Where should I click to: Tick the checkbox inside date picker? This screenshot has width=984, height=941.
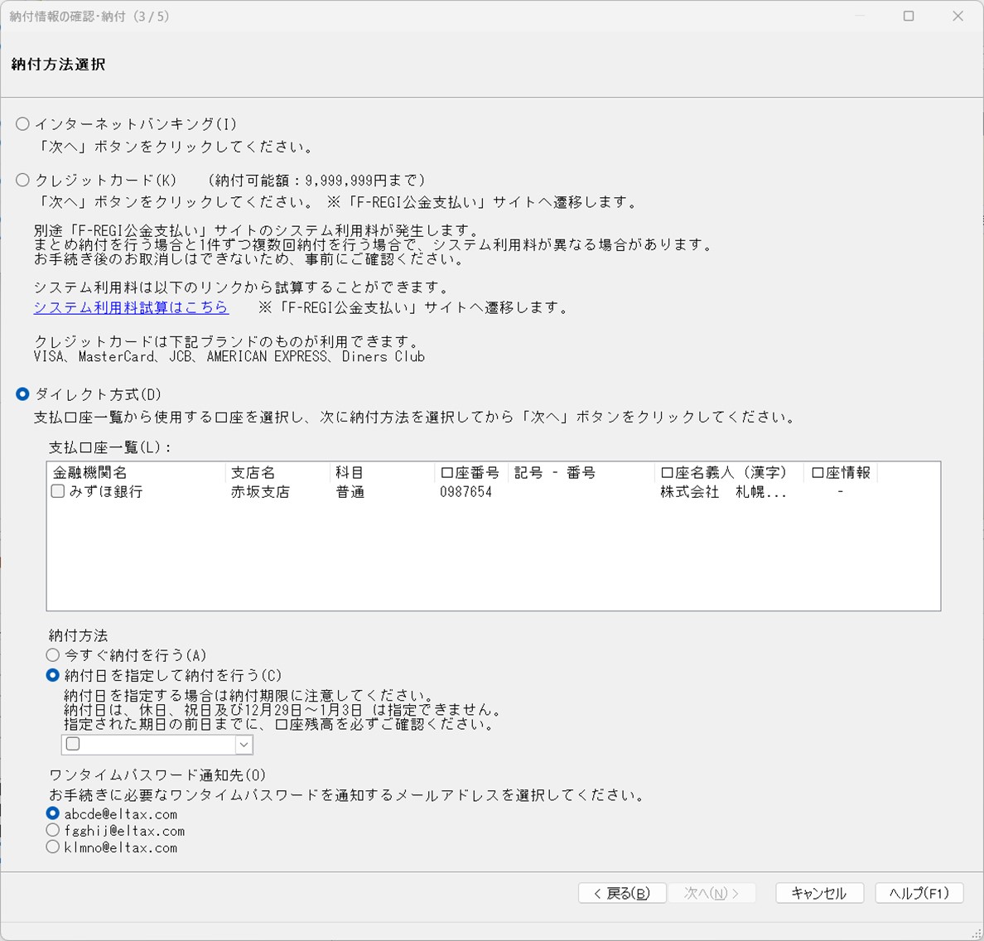click(73, 744)
